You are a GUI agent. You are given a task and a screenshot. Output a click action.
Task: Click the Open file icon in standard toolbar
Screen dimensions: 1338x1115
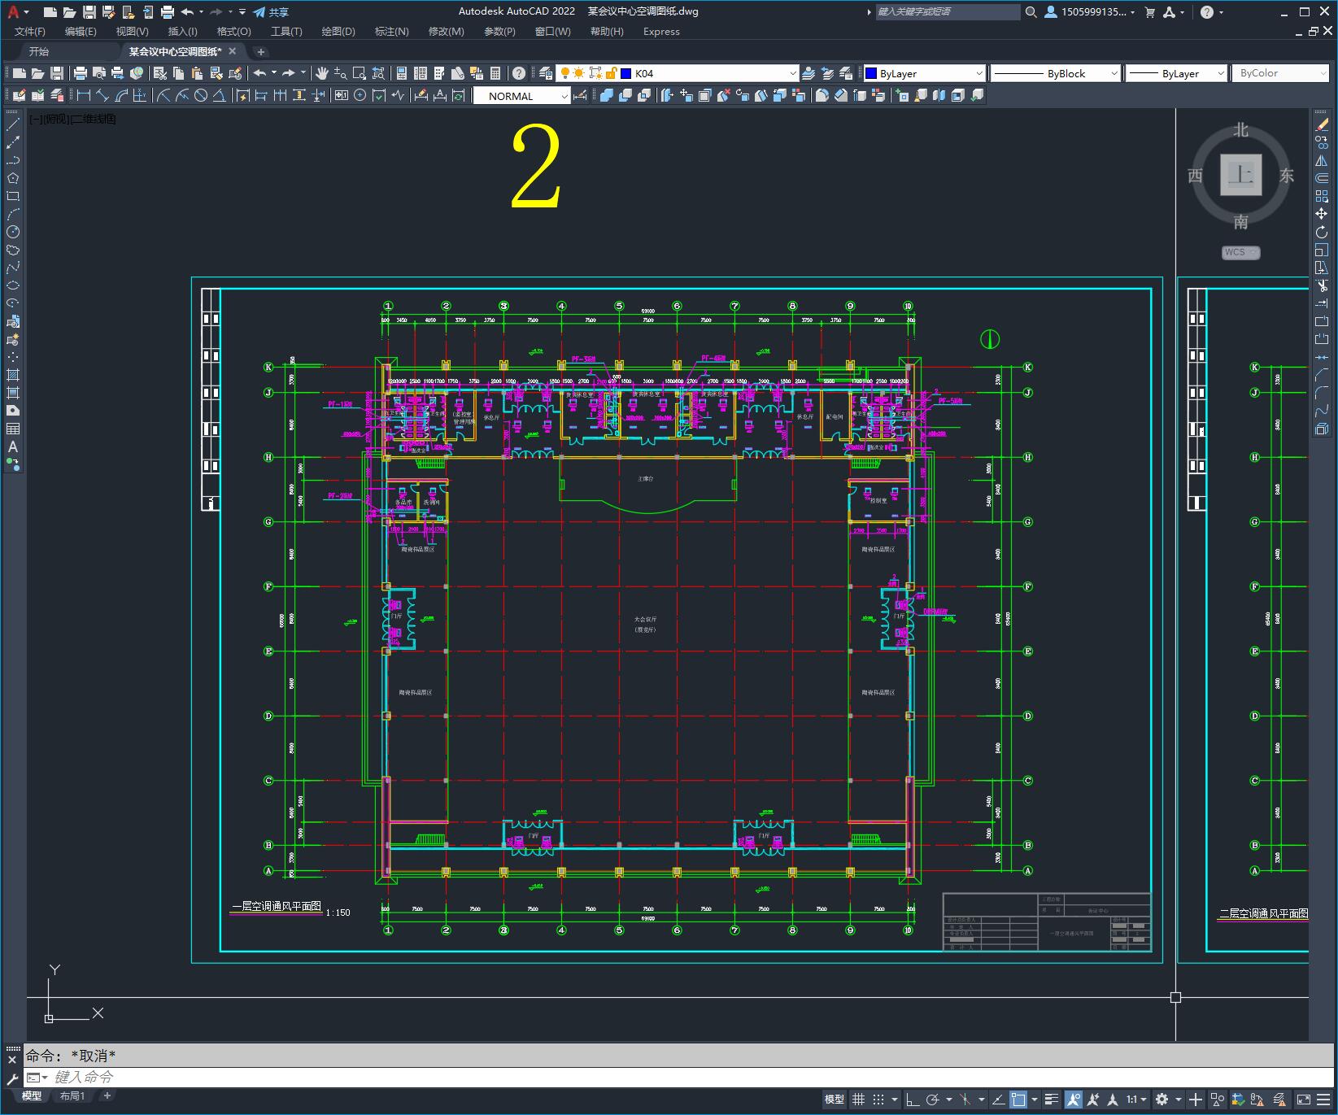click(x=37, y=73)
